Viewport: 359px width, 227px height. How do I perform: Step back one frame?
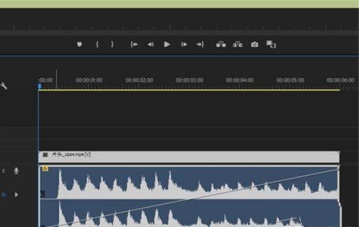tap(150, 44)
